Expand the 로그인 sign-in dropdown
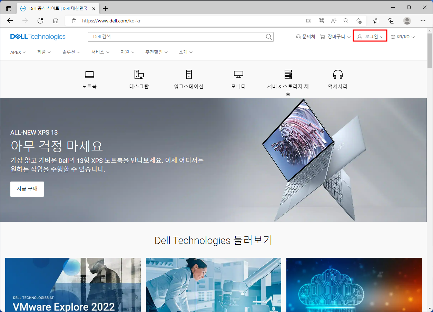Screen dimensions: 433x312 (x=370, y=37)
